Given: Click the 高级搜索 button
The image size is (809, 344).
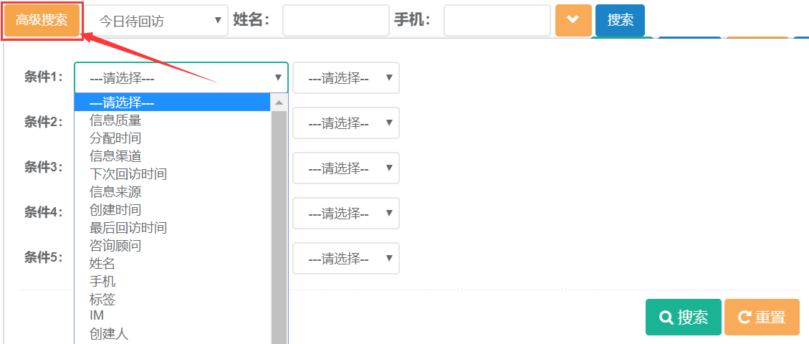Looking at the screenshot, I should pos(42,20).
